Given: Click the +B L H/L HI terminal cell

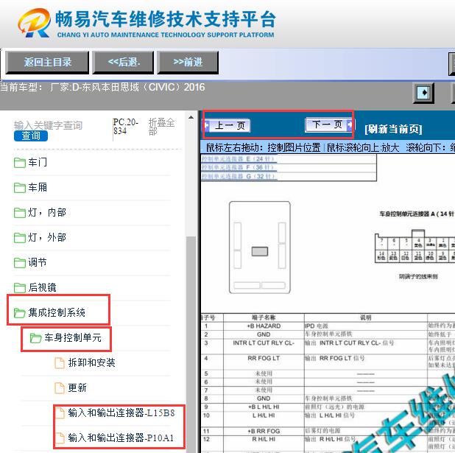Looking at the screenshot, I should pos(264,407).
